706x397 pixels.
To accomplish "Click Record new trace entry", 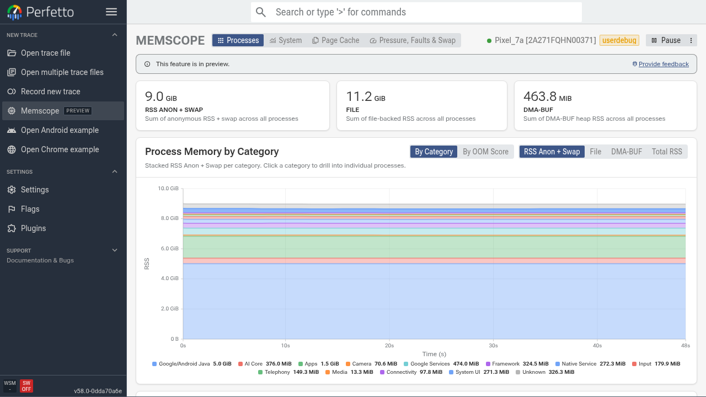I will (x=63, y=92).
